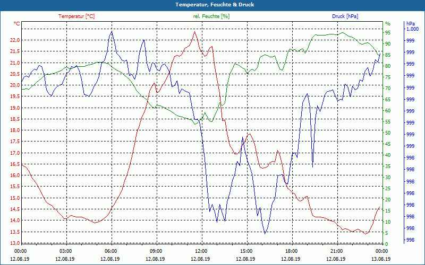Click the green '85' humidity axis value
Viewport: 425px width, 265px height.
tap(388, 55)
